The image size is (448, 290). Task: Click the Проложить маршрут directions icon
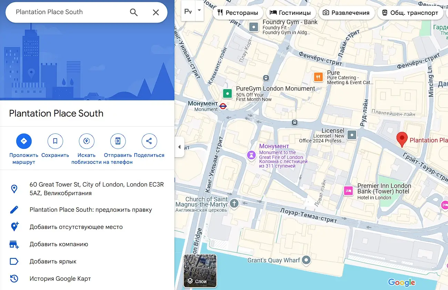pyautogui.click(x=24, y=141)
